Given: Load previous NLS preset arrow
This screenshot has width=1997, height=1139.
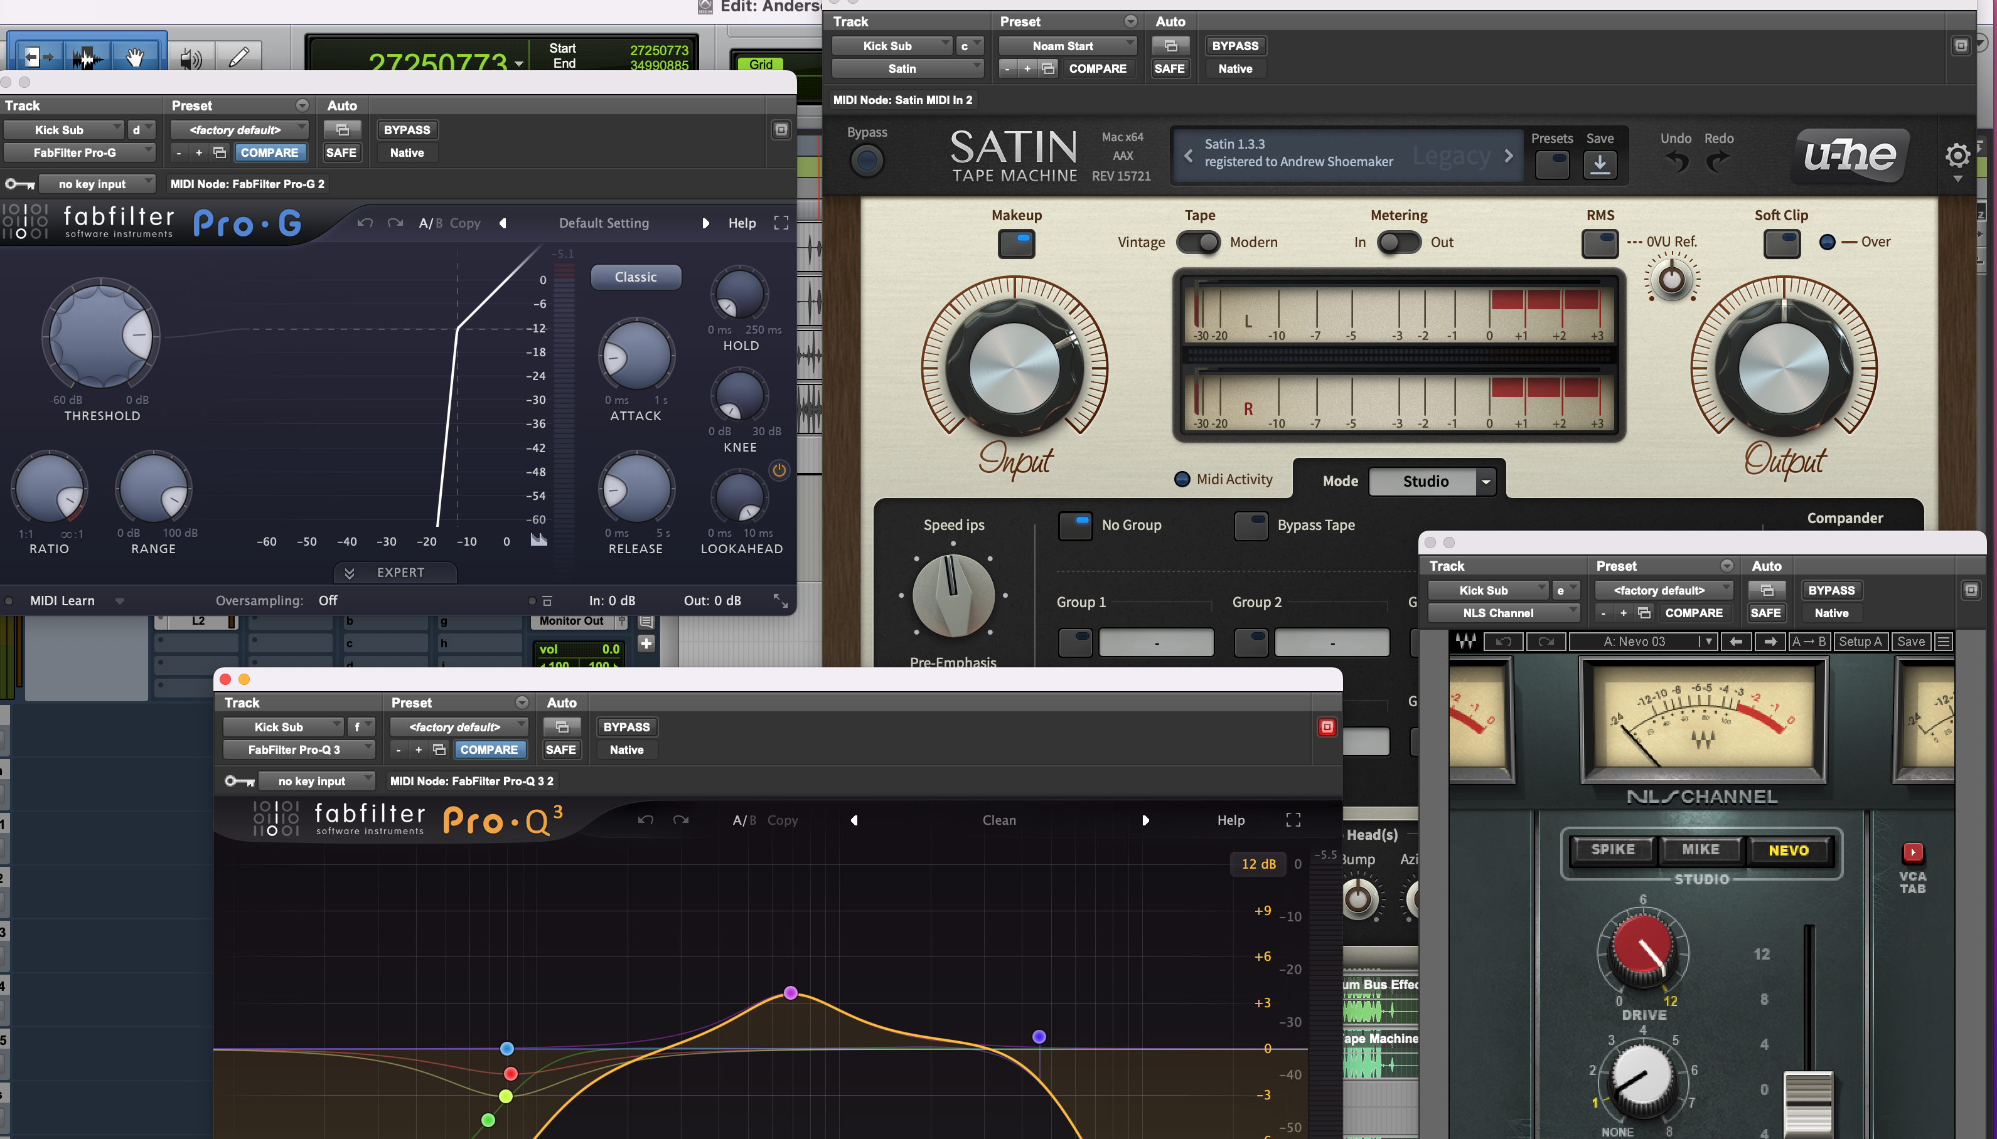Looking at the screenshot, I should coord(1735,642).
